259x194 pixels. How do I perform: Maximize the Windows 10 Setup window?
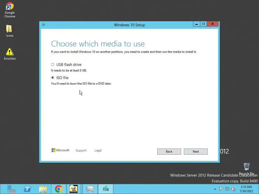tap(204, 24)
